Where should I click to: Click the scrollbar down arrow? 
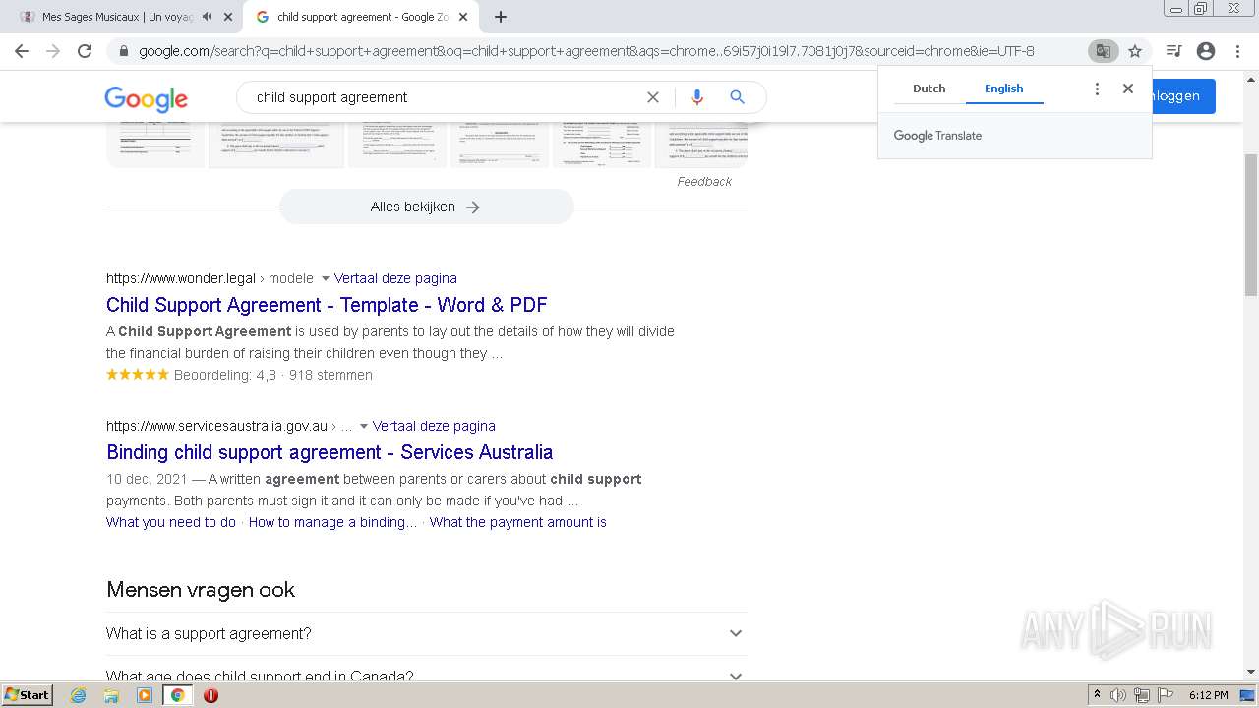pyautogui.click(x=1250, y=673)
